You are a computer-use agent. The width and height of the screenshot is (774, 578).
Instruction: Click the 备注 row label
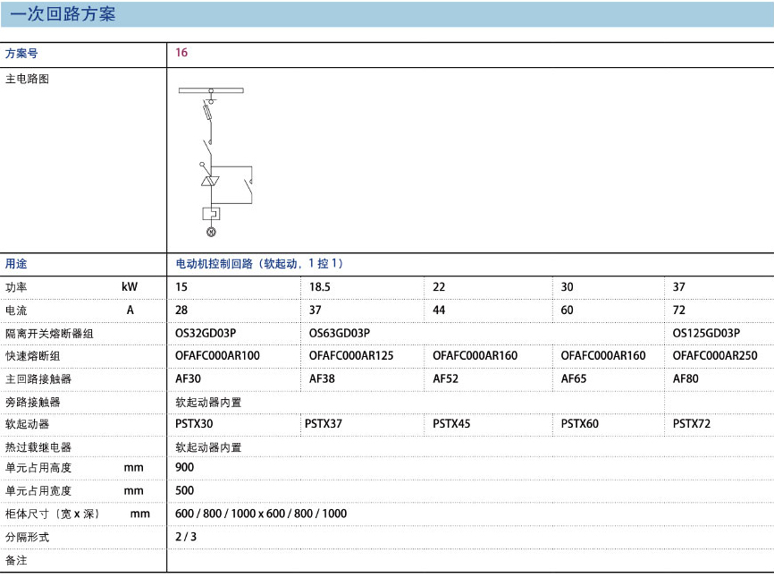tap(16, 560)
